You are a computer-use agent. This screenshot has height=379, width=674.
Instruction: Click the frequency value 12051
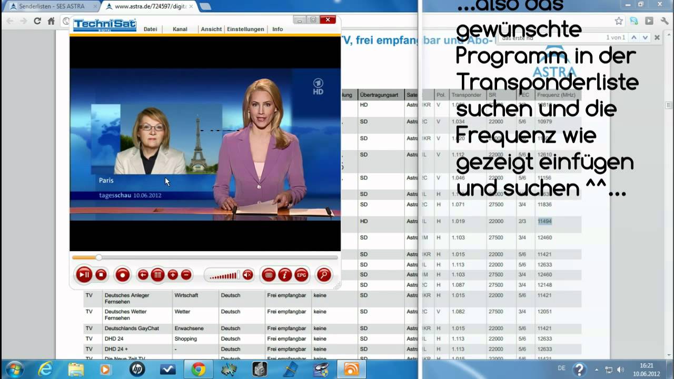(544, 312)
